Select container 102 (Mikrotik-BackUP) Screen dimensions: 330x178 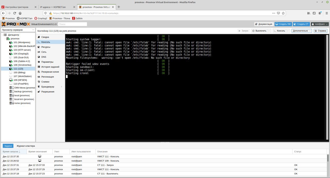(x=24, y=46)
